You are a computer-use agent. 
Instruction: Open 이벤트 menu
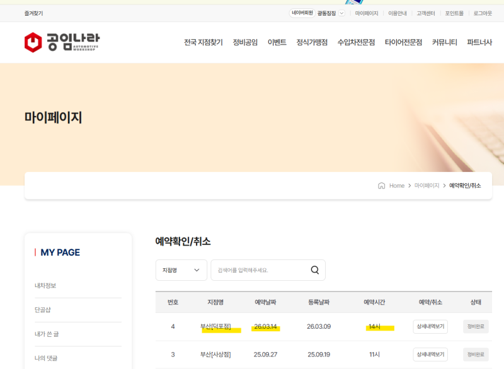click(x=277, y=42)
